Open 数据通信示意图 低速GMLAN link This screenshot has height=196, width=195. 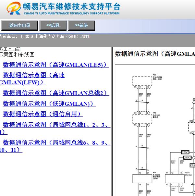[x=49, y=104]
